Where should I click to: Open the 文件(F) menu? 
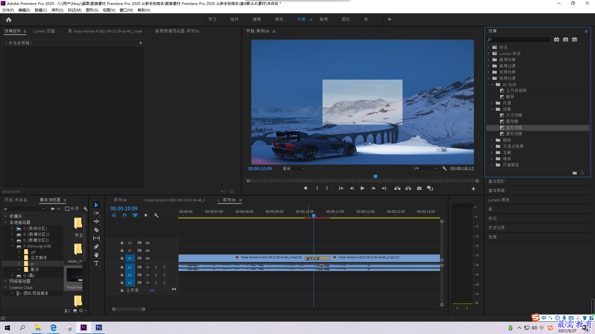tap(8, 10)
